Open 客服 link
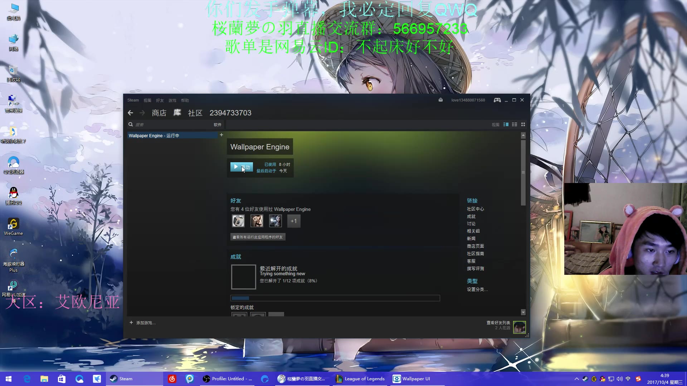Viewport: 687px width, 386px height. pos(471,261)
